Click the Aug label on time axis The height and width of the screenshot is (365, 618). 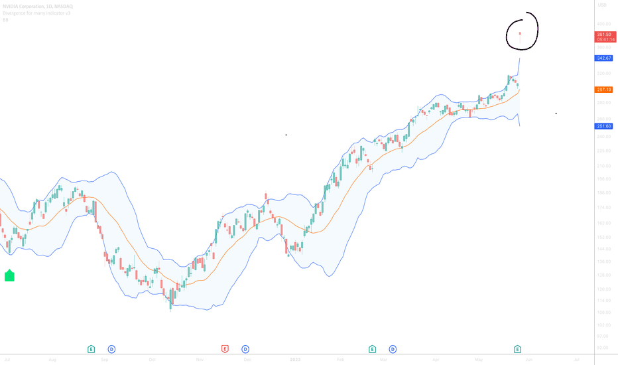tap(52, 360)
